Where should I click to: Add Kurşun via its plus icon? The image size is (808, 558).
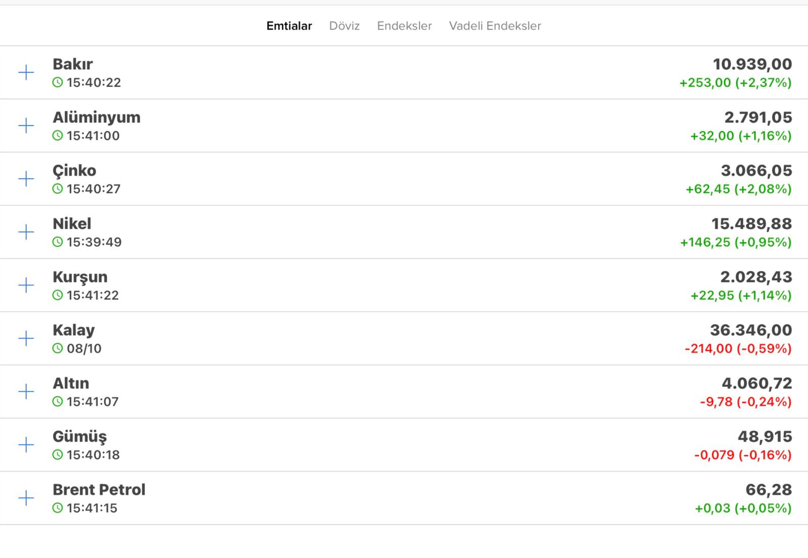(x=26, y=285)
